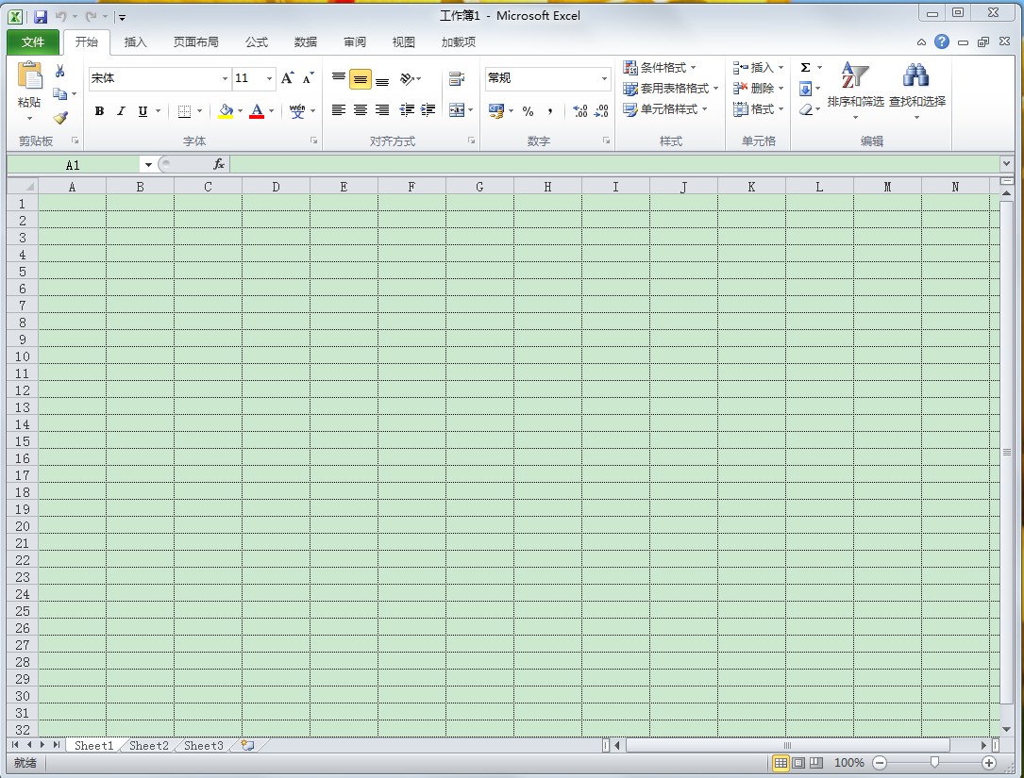Screen dimensions: 1024x778
Task: Expand the formula bar
Action: [x=1006, y=164]
